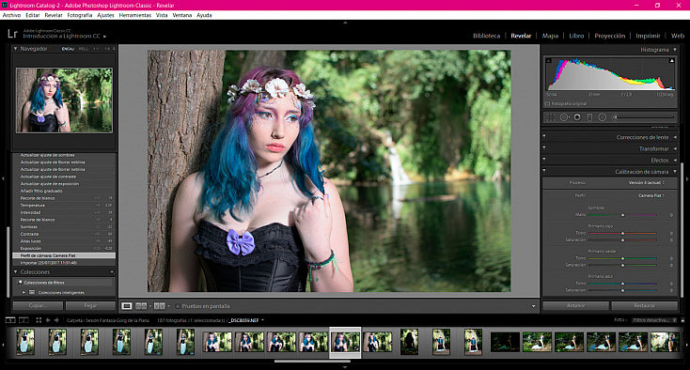The image size is (690, 370).
Task: Select the Crop overlay tool
Action: [551, 117]
